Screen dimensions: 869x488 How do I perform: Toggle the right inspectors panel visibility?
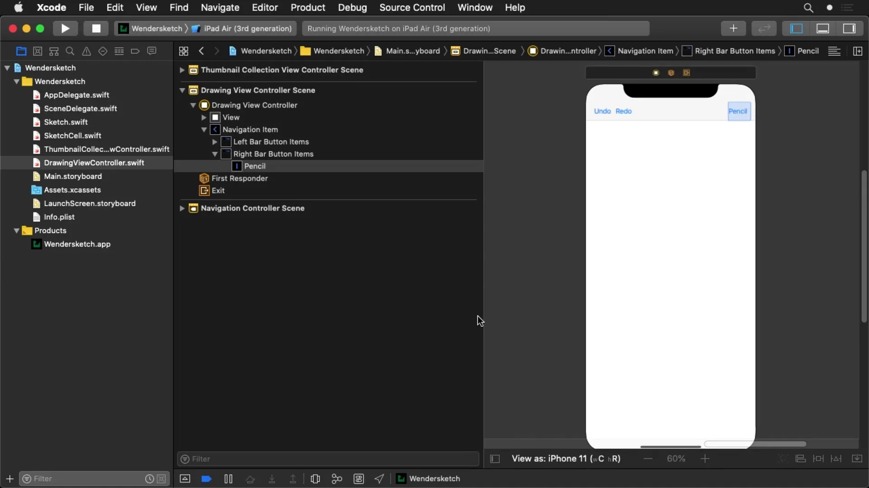pos(849,28)
